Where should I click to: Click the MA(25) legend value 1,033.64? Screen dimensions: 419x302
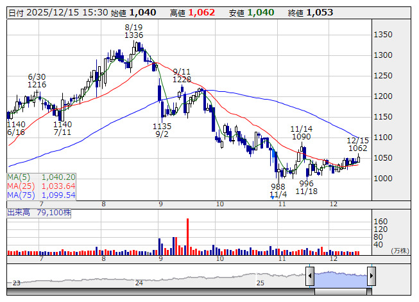pos(58,186)
